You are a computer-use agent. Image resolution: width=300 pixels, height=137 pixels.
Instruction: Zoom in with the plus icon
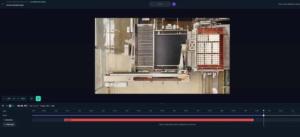coord(18,99)
